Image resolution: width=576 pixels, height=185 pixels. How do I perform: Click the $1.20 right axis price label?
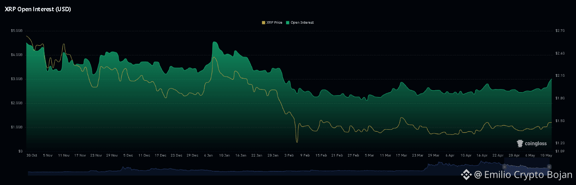click(560, 143)
